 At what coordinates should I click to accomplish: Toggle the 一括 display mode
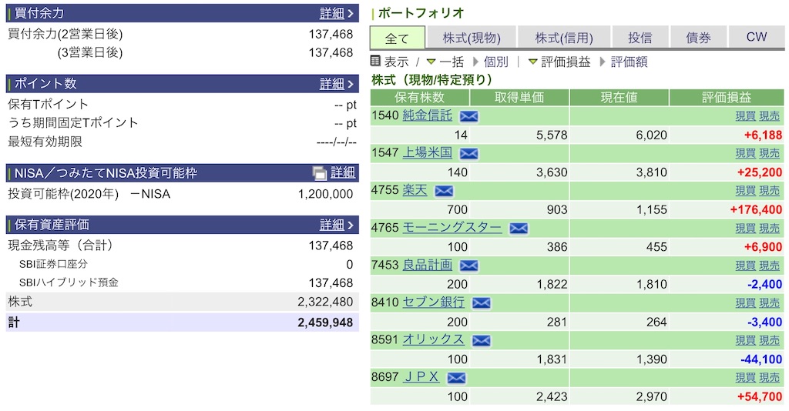(x=445, y=62)
